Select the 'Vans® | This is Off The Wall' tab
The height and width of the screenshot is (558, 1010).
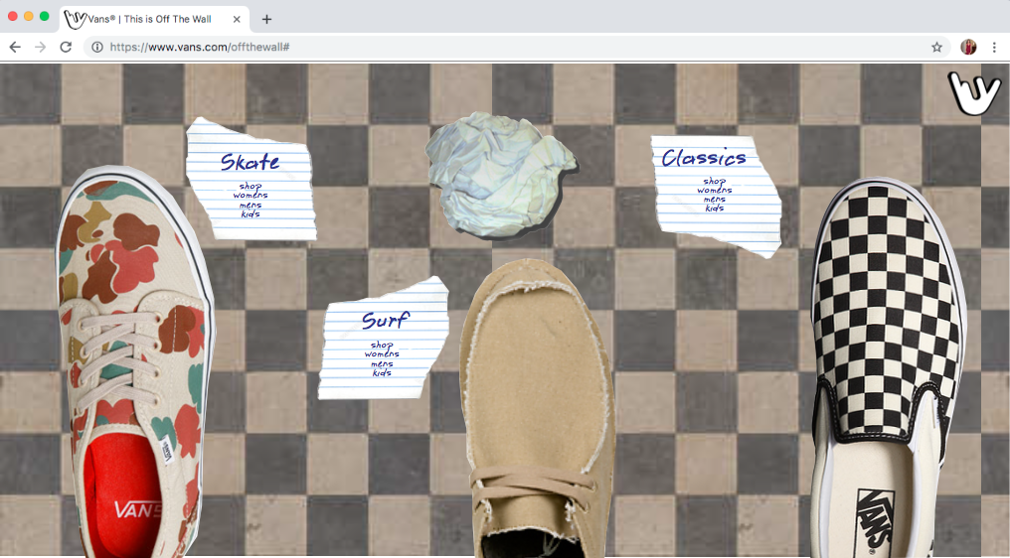point(153,19)
